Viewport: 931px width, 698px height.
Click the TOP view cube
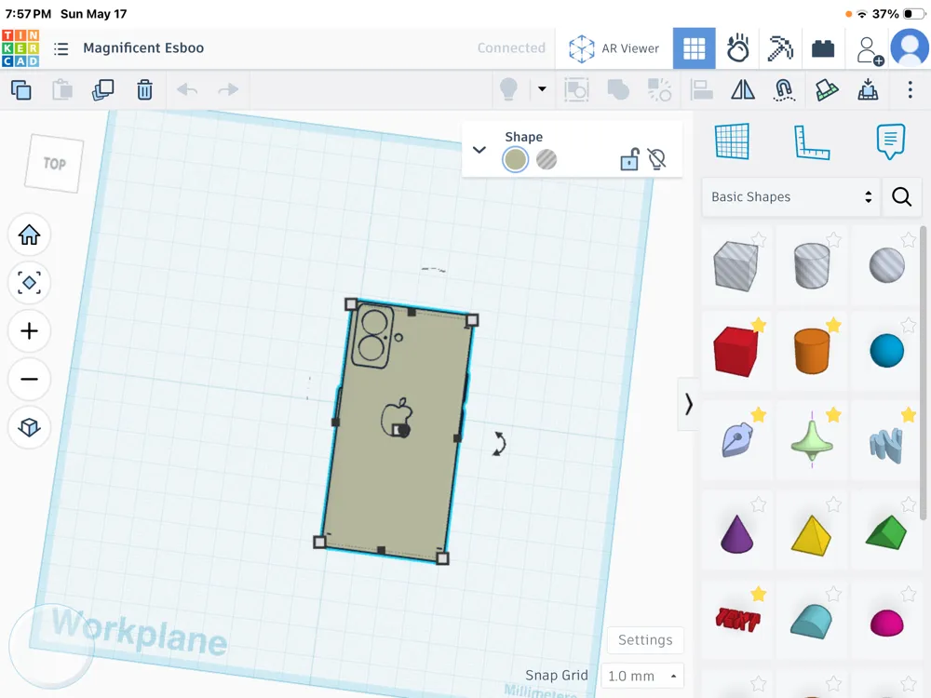(x=53, y=163)
